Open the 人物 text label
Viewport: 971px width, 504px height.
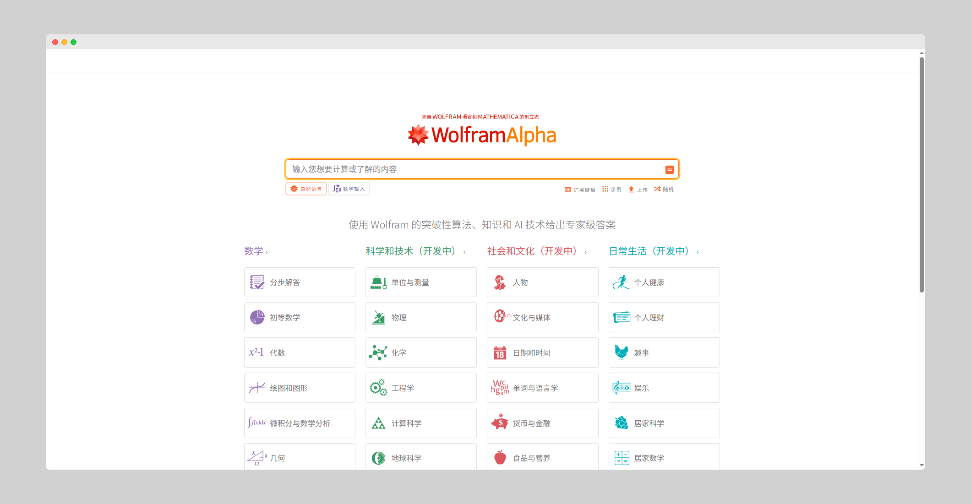click(520, 282)
